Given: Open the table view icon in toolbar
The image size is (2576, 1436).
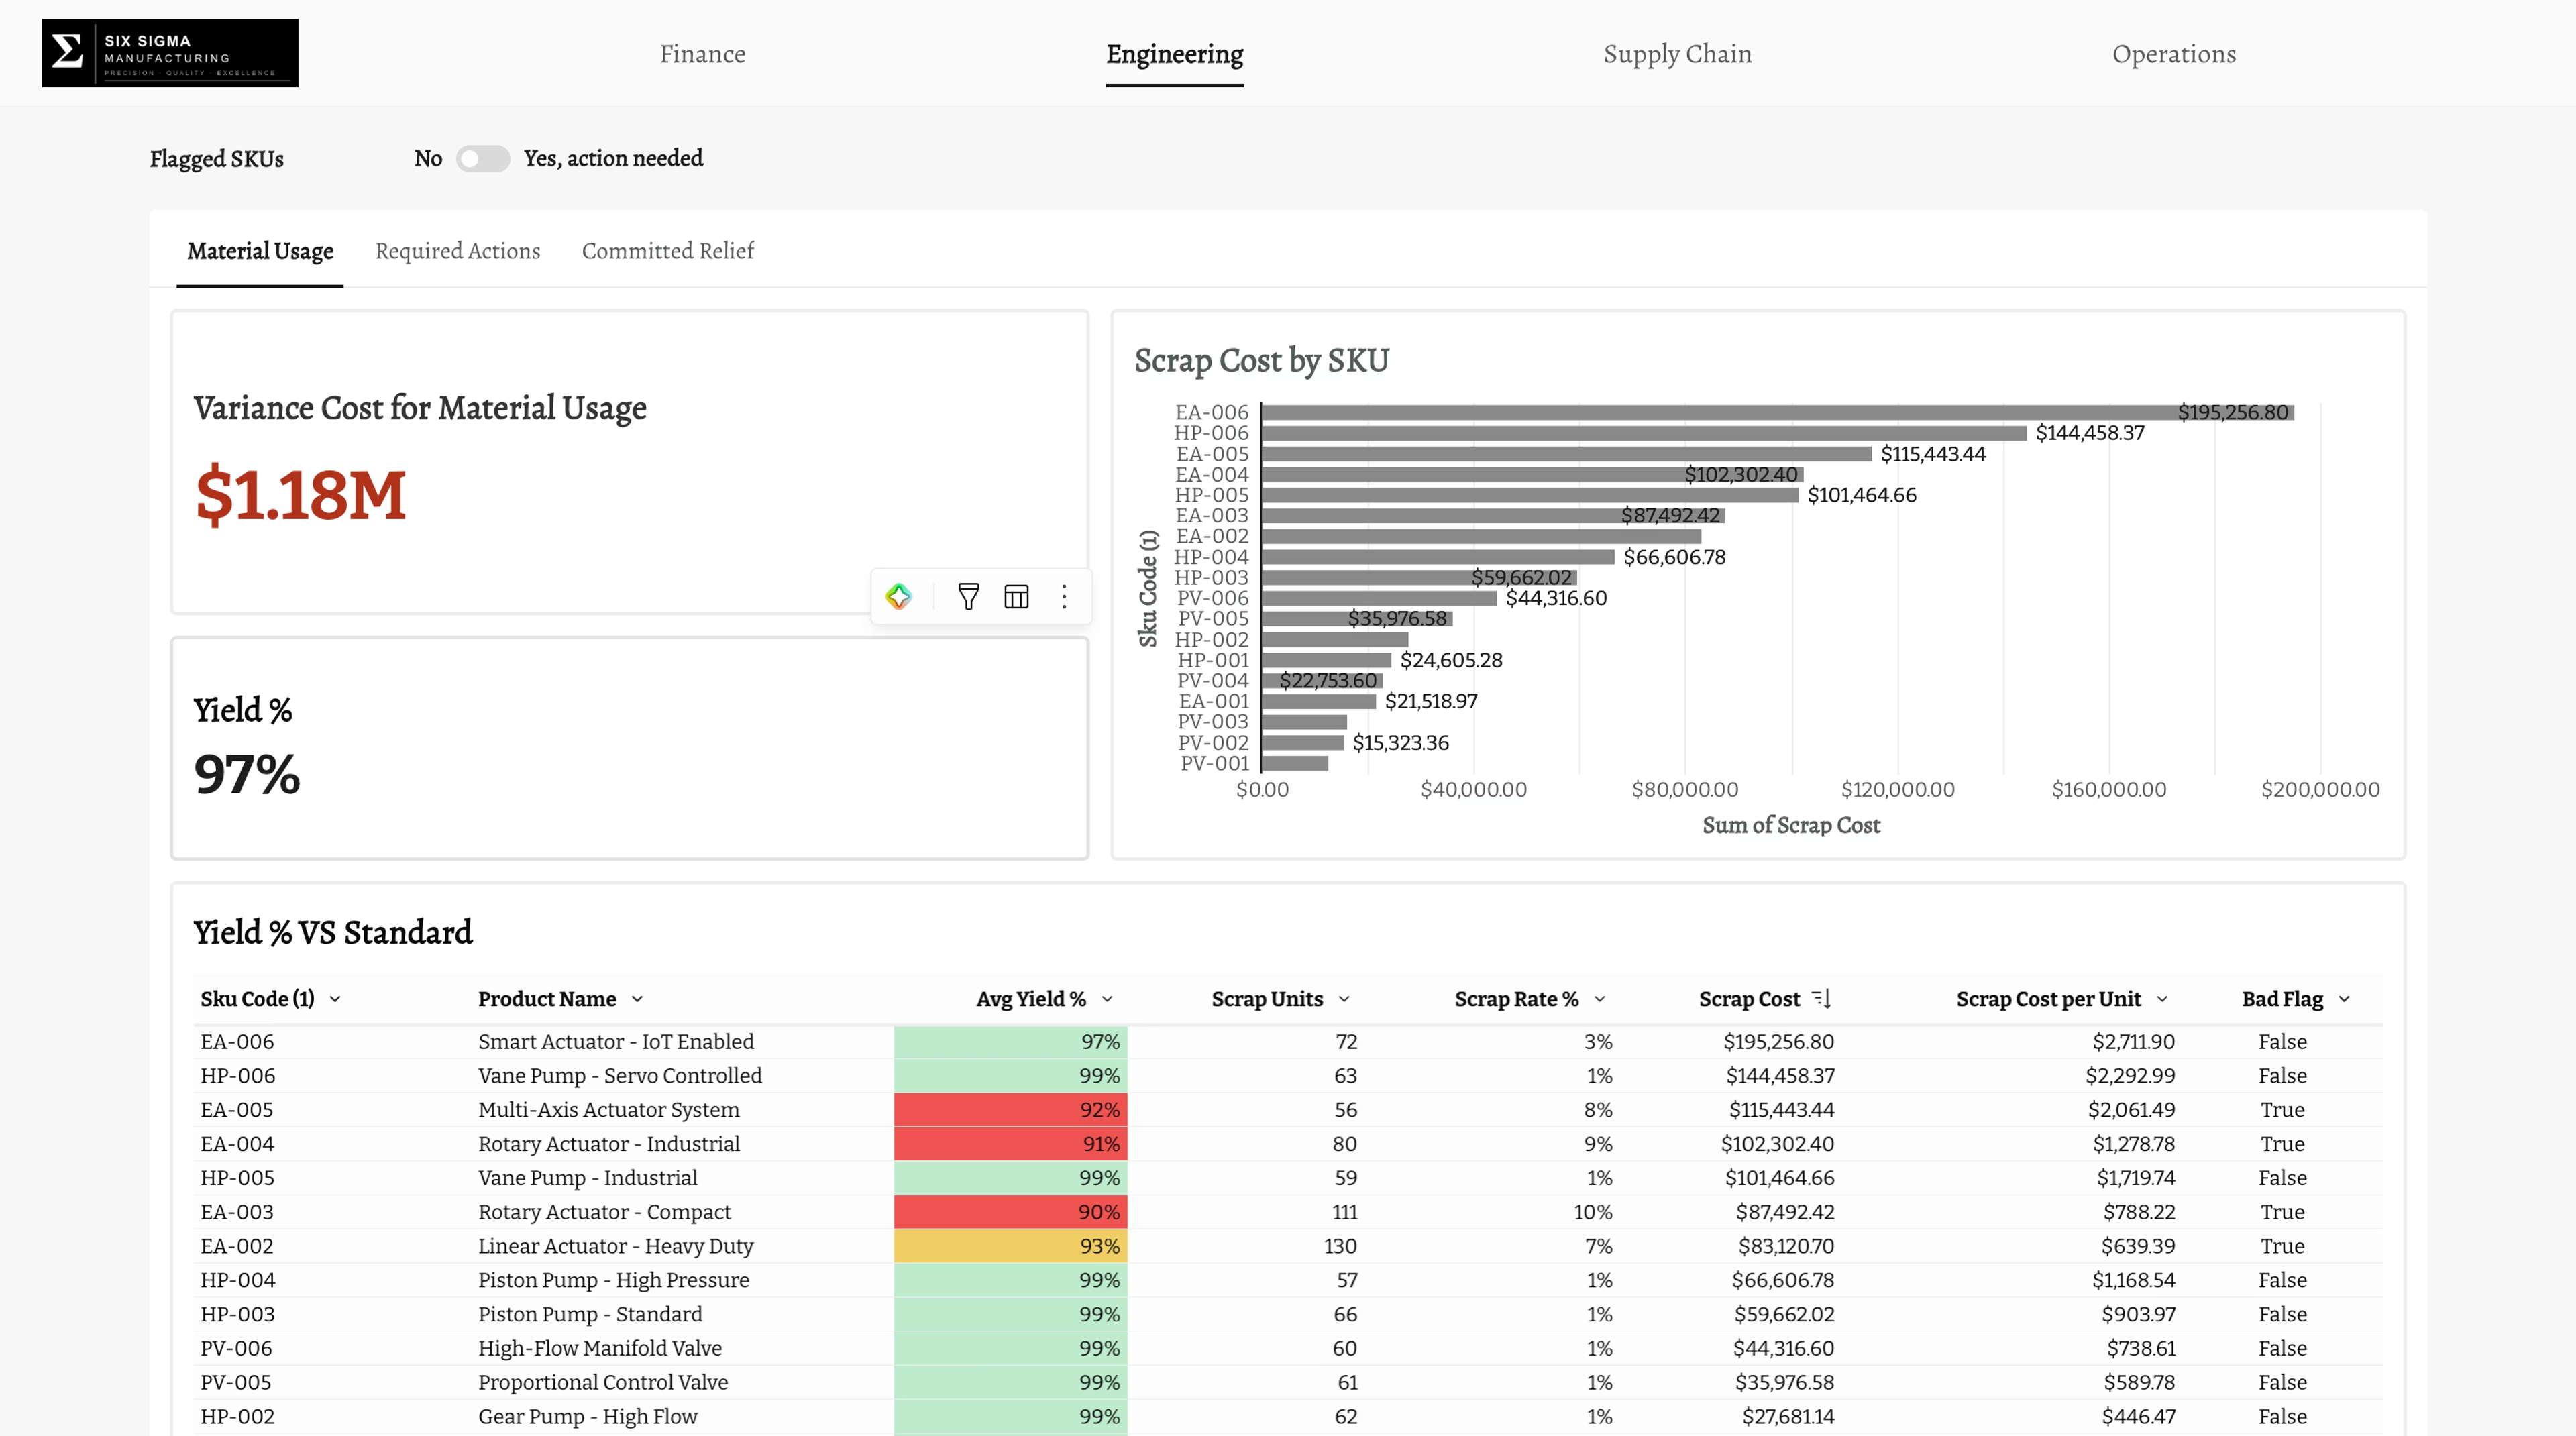Looking at the screenshot, I should 1016,597.
